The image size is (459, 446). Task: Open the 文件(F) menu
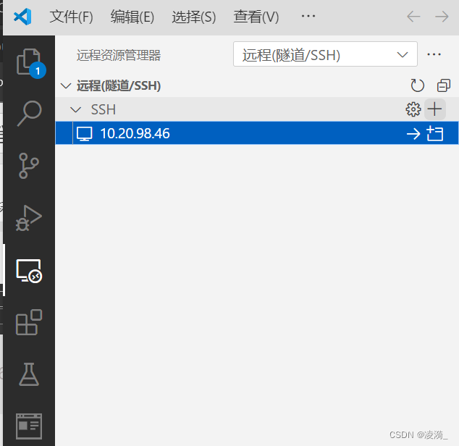pyautogui.click(x=71, y=17)
